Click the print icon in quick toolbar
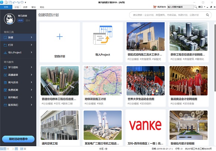Image resolution: width=216 pixels, height=151 pixels. (22, 2)
